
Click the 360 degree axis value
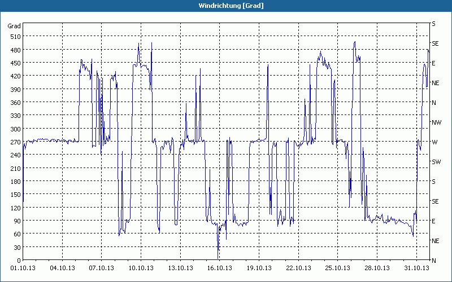click(x=15, y=103)
